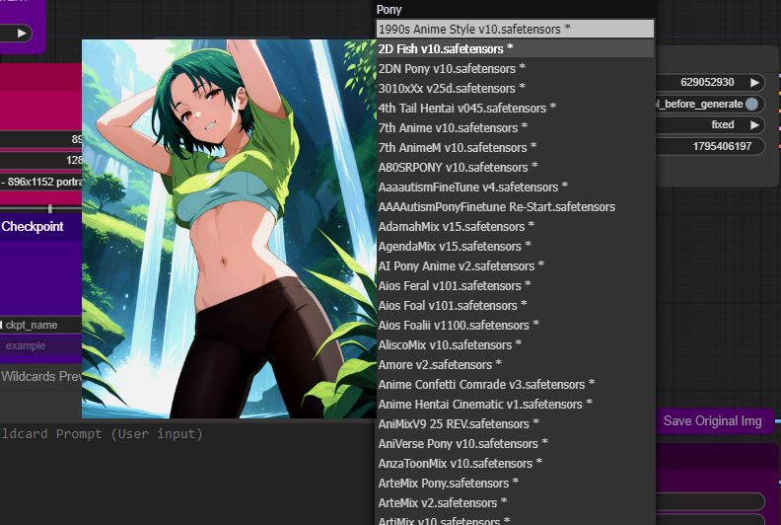Click the generated anime preview image

pyautogui.click(x=229, y=229)
